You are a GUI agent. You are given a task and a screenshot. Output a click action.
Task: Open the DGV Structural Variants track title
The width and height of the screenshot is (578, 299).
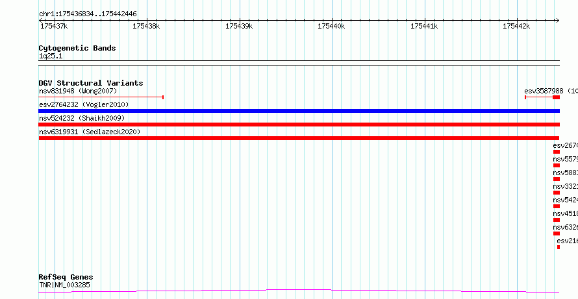[91, 83]
